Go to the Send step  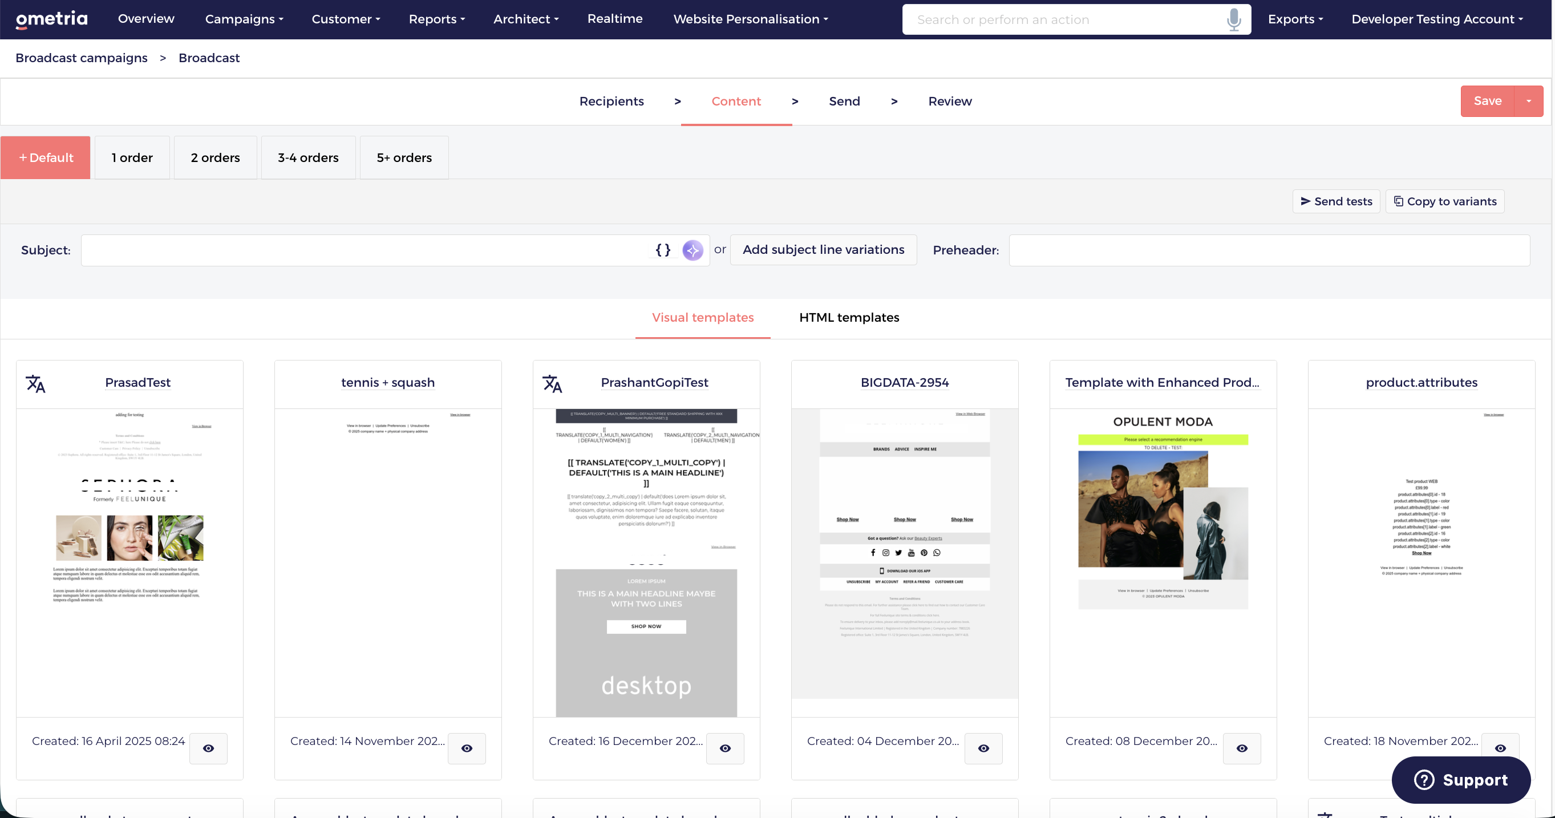pyautogui.click(x=844, y=101)
